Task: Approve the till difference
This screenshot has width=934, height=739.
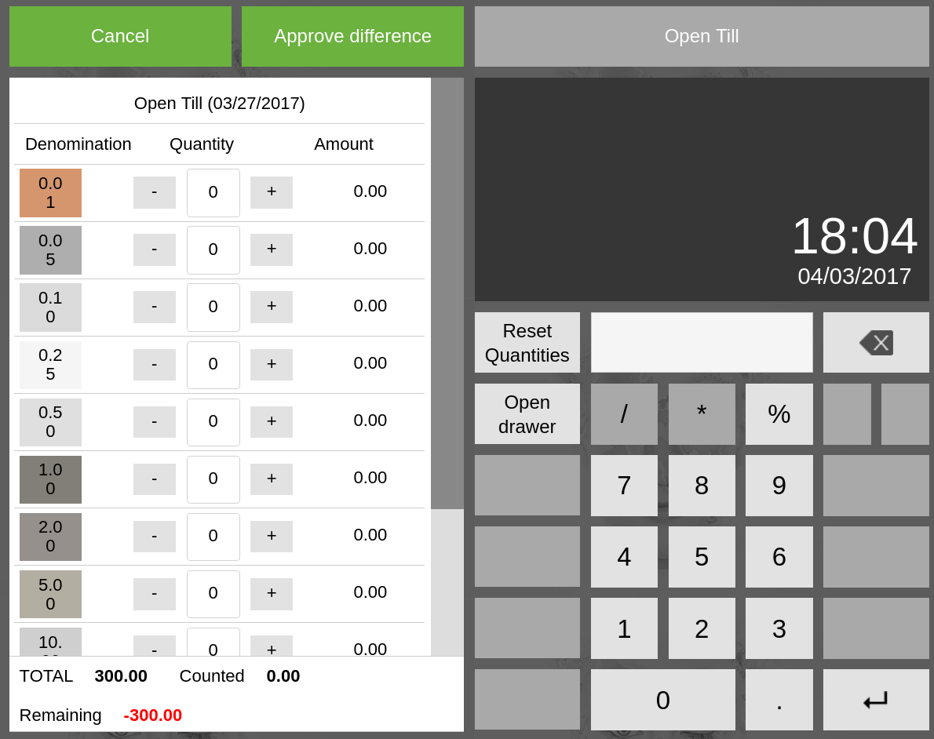Action: pos(352,36)
